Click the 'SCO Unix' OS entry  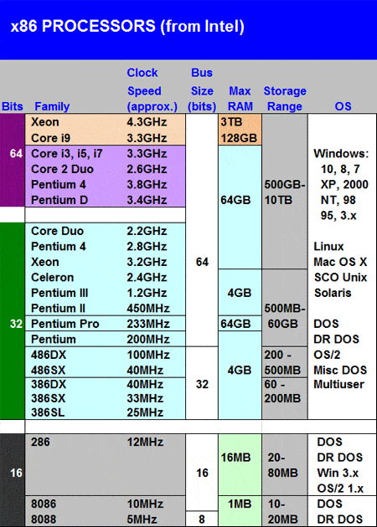tap(340, 277)
